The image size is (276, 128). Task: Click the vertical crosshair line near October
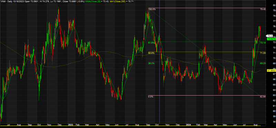coord(159,62)
